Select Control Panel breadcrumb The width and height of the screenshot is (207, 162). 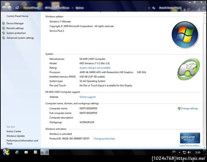[x=31, y=8]
